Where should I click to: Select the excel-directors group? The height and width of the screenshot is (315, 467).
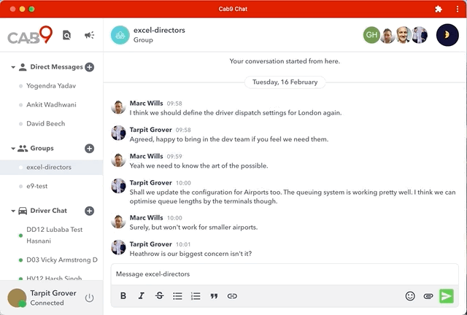(51, 167)
